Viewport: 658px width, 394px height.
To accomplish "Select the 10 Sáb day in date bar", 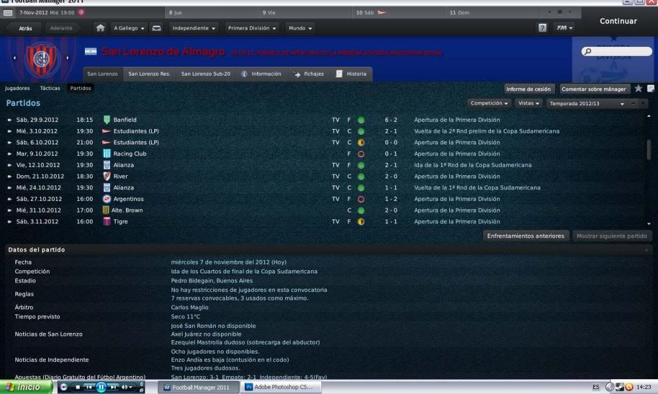I will (398, 13).
